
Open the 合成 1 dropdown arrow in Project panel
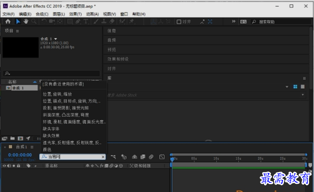56,39
